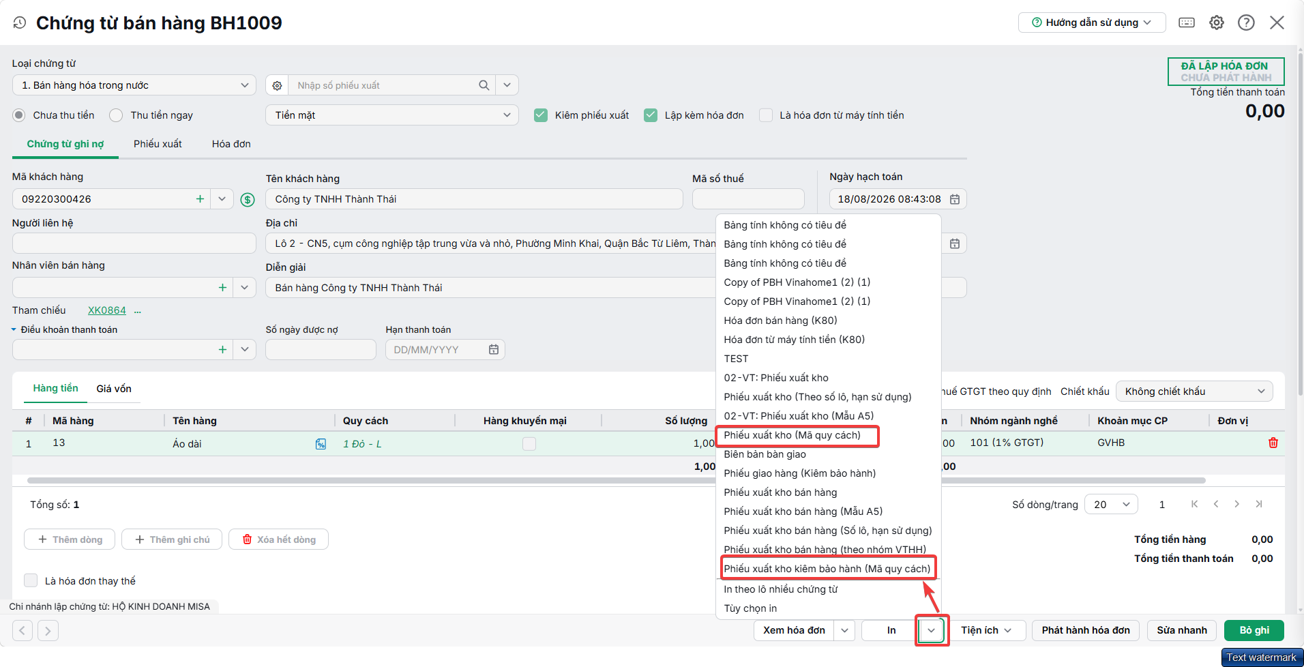Click the search magnifier in phiếu xuất field
Viewport: 1304px width, 667px height.
[484, 85]
